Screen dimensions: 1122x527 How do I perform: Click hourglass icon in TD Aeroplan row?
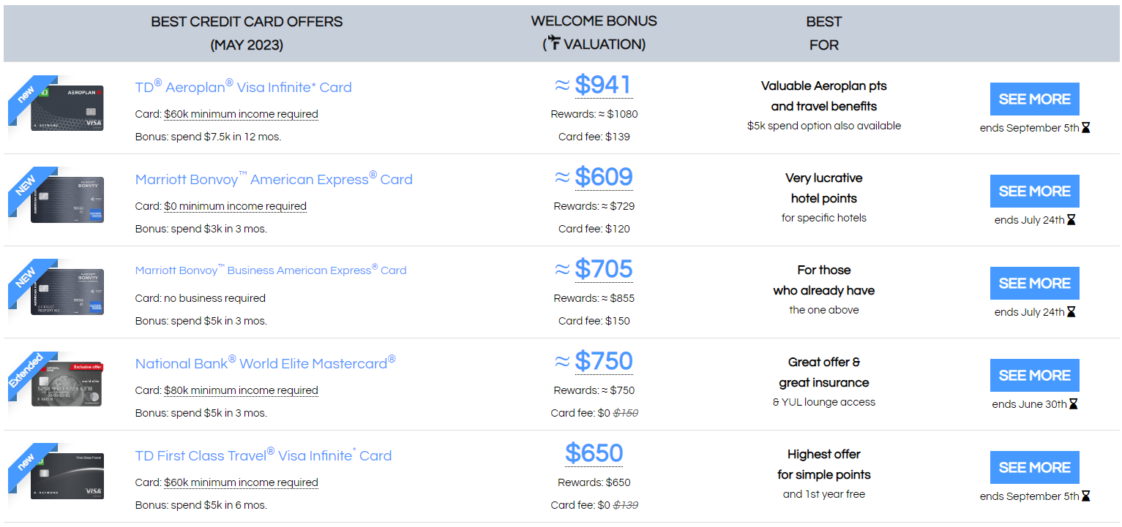tap(1085, 128)
